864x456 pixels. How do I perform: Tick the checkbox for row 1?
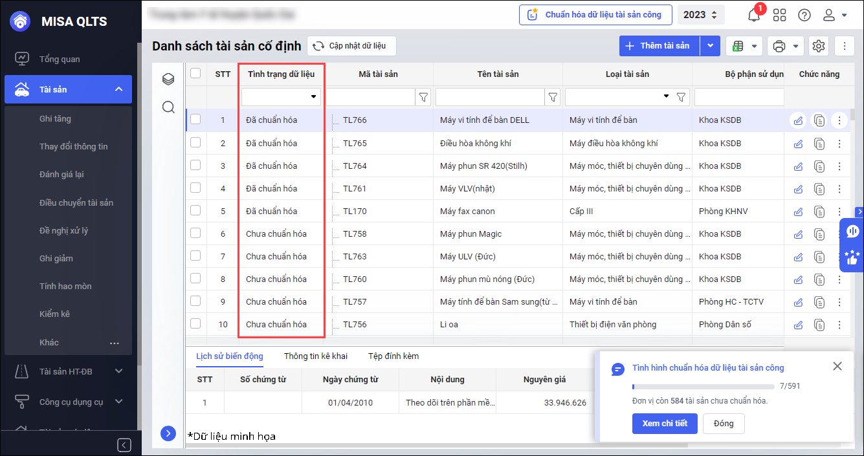pos(195,119)
